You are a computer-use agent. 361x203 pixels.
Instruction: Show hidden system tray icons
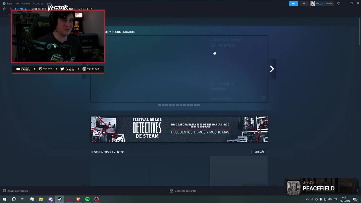coord(307,199)
